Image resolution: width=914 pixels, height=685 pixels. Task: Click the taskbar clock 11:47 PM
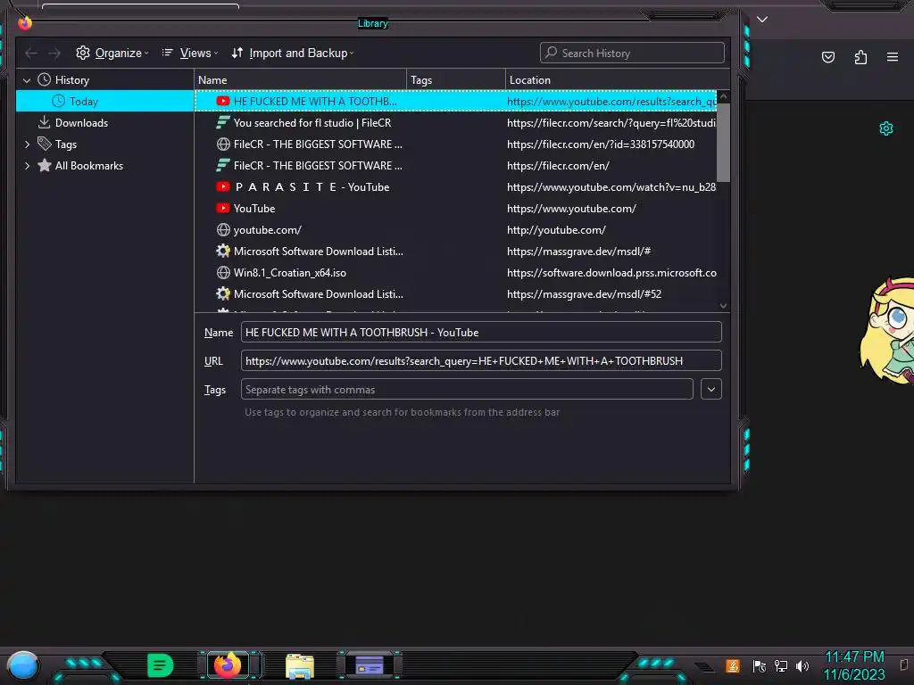point(854,665)
